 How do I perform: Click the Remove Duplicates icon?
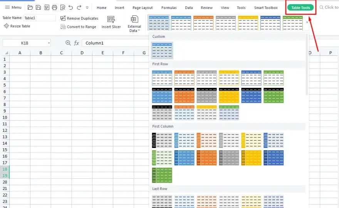pyautogui.click(x=63, y=18)
